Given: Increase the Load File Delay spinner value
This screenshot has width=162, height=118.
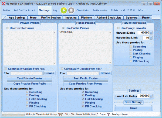Looking at the screenshot, I should (x=151, y=95).
